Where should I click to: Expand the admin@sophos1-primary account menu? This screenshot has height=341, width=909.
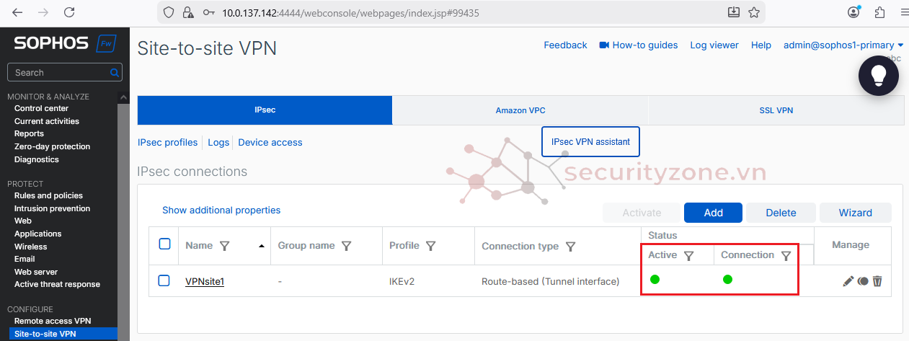click(x=843, y=45)
